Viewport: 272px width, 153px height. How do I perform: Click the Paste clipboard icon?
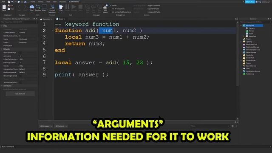(x=4, y=7)
